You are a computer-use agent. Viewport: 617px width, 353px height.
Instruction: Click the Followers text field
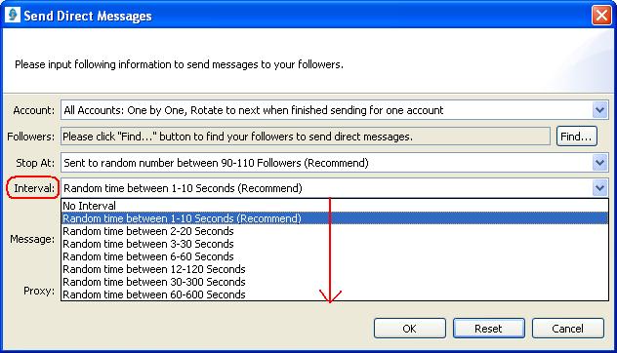(x=306, y=137)
